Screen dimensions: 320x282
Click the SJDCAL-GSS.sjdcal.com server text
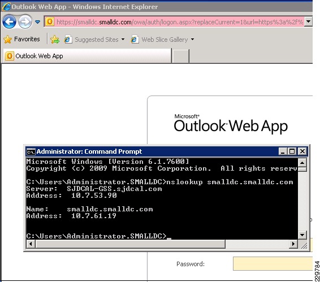[x=114, y=189]
